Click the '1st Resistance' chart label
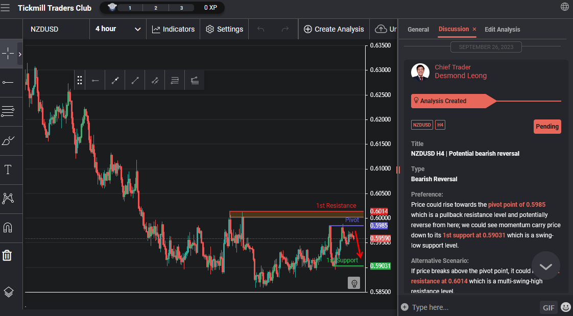 336,206
